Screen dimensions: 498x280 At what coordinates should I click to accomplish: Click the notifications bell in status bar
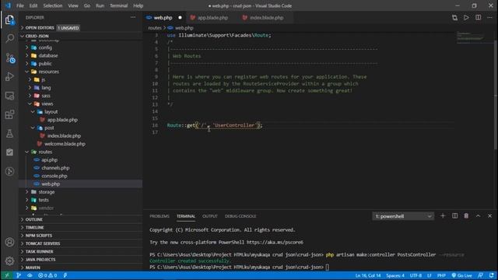pos(492,275)
